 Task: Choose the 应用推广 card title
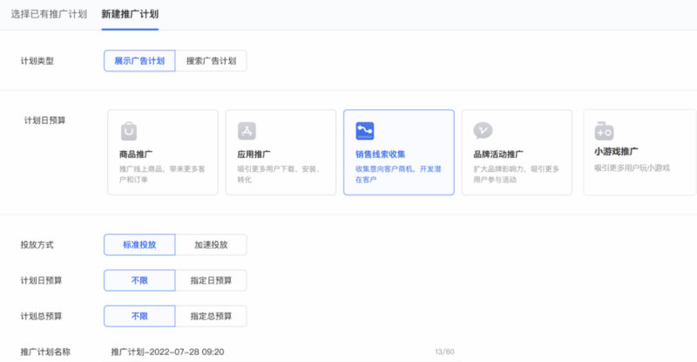[254, 154]
